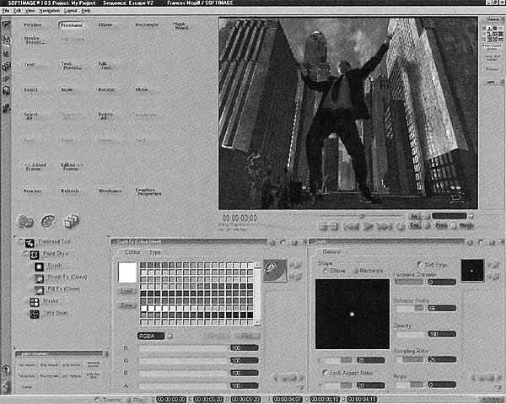Open the Navigation menu

pos(49,11)
